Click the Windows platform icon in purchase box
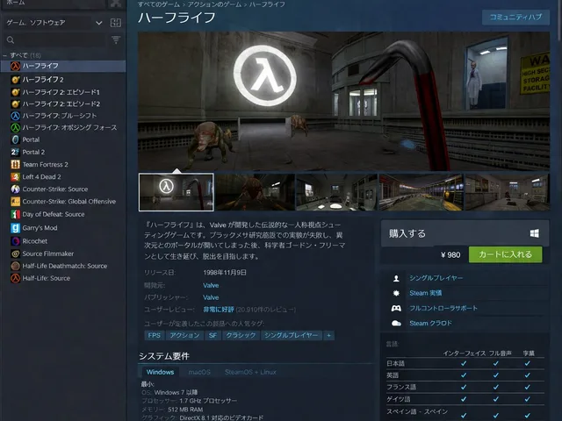Image resolution: width=562 pixels, height=421 pixels. pyautogui.click(x=534, y=233)
